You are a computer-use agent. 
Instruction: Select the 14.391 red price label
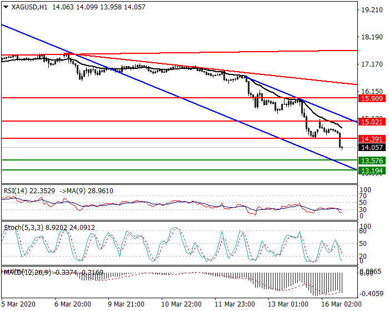(x=372, y=139)
